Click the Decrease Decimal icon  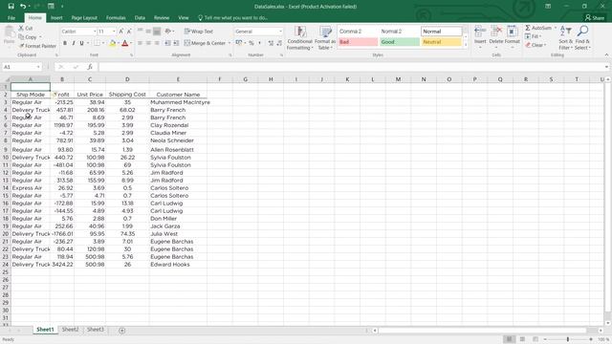click(279, 43)
